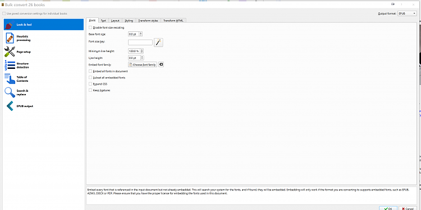Check Subset all embedded fonts
This screenshot has height=210, width=421.
pos(90,77)
